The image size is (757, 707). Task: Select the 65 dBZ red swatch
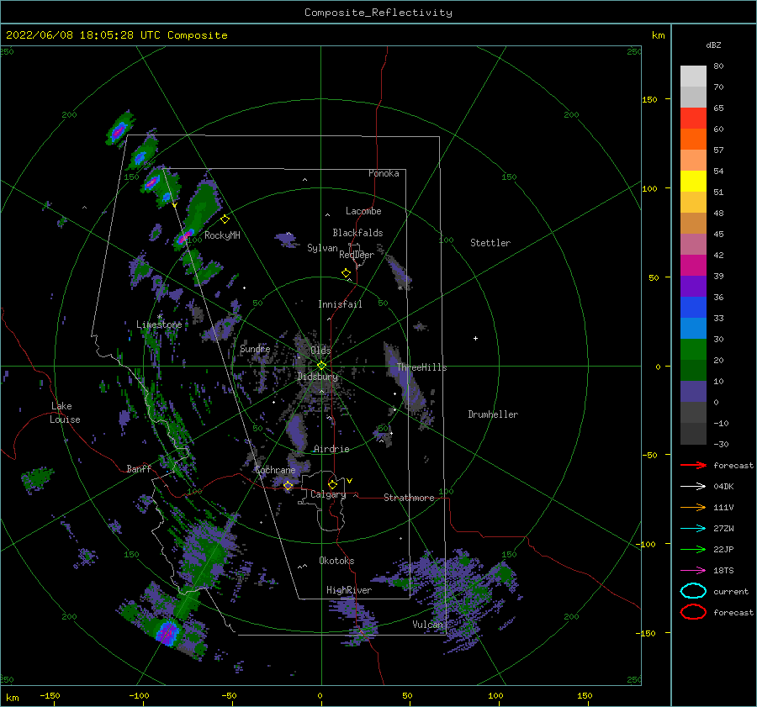click(x=693, y=119)
